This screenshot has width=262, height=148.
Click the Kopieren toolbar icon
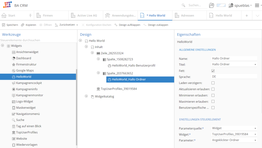pyautogui.click(x=23, y=25)
